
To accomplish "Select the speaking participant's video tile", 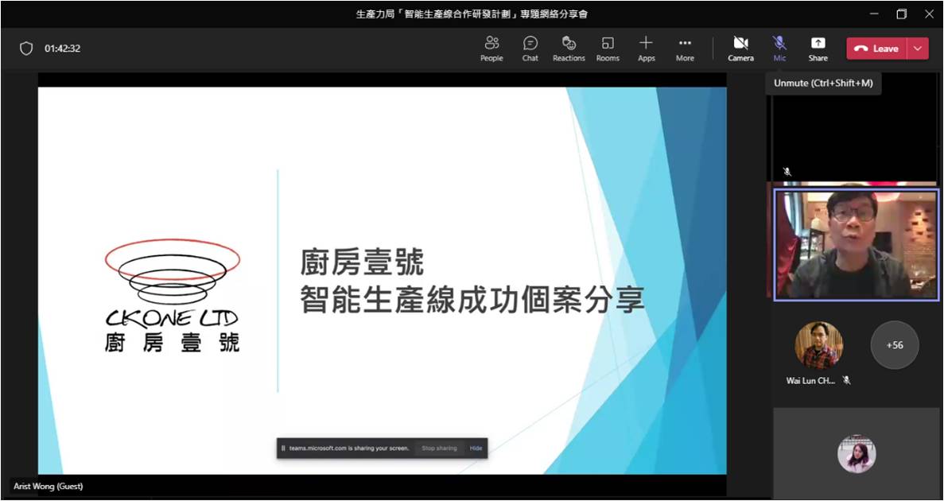I will [856, 244].
